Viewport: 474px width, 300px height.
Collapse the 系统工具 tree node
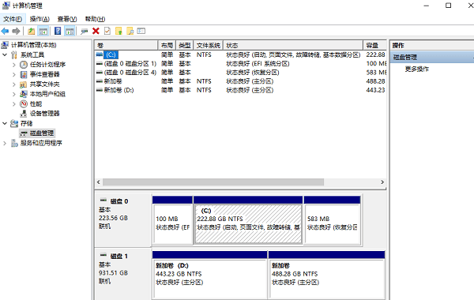coord(5,55)
